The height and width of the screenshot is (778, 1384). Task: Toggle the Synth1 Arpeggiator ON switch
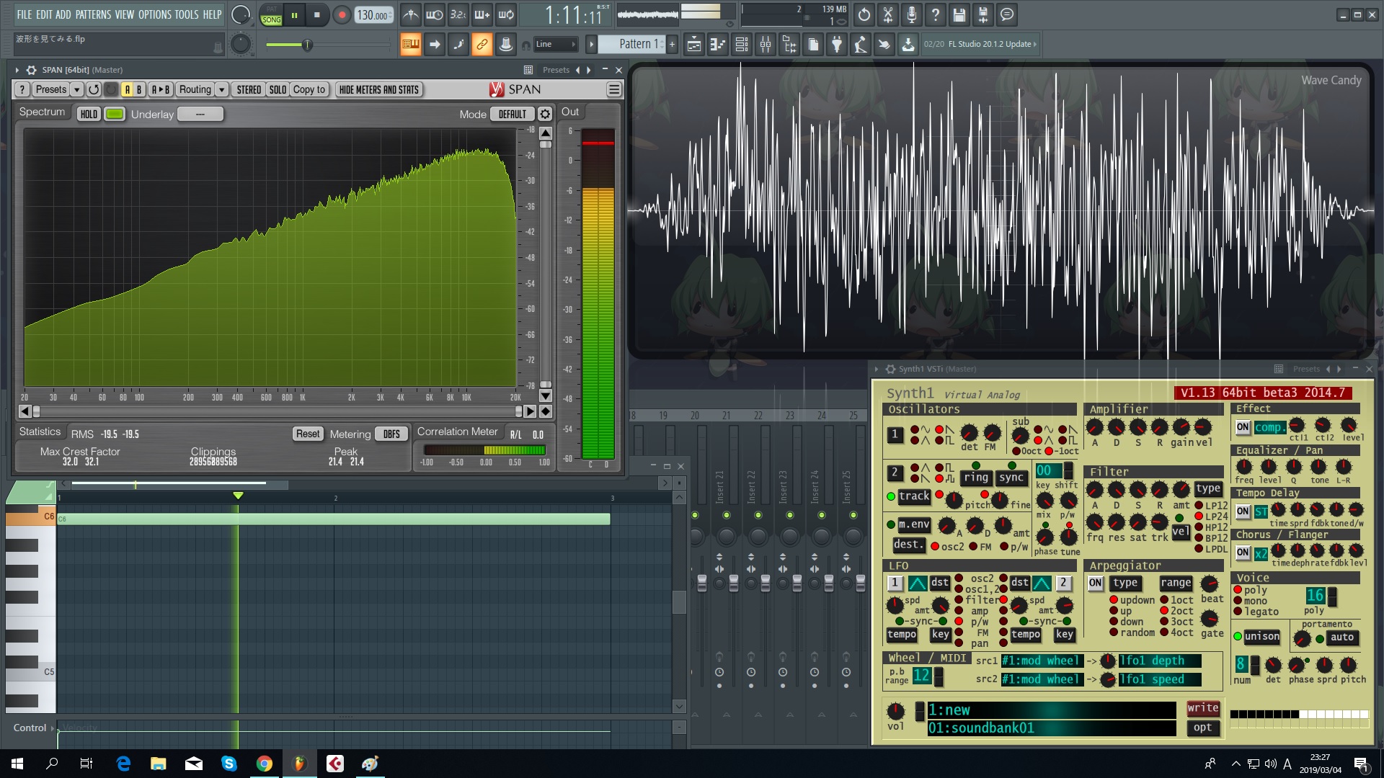pyautogui.click(x=1096, y=583)
